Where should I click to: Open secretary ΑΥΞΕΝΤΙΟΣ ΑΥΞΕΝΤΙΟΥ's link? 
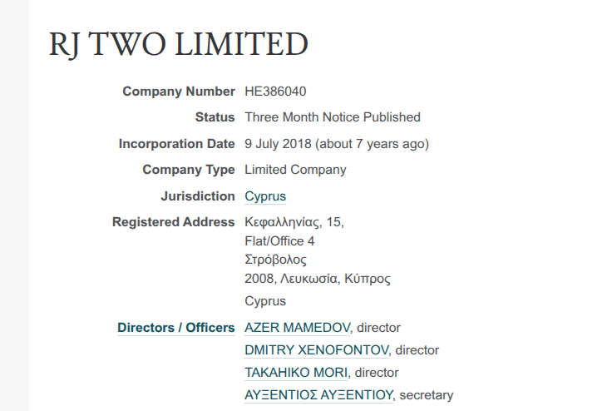319,395
